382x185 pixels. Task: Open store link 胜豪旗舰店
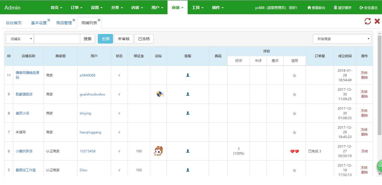click(x=24, y=94)
